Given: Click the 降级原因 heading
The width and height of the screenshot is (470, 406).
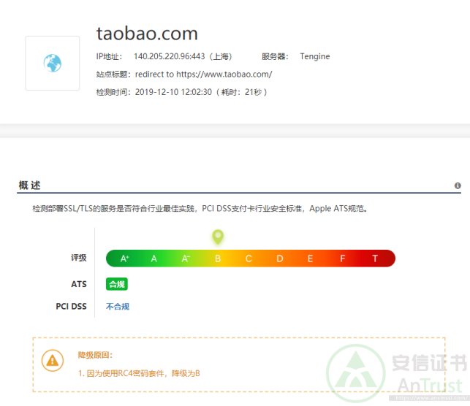Looking at the screenshot, I should (95, 355).
